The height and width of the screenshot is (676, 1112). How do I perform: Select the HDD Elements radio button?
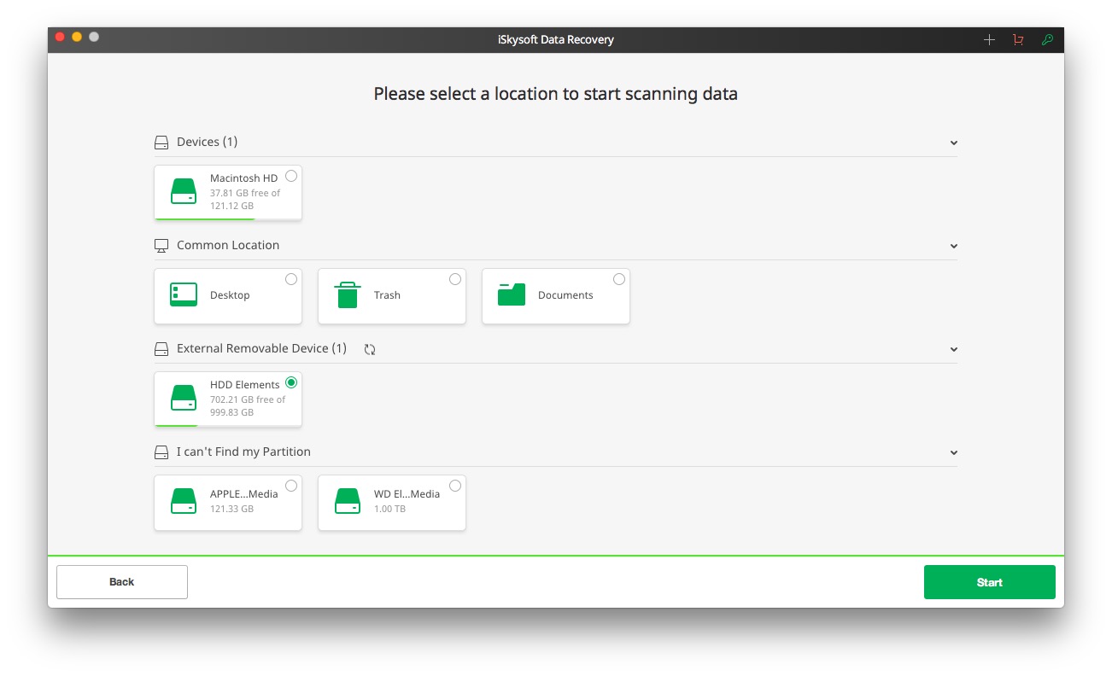click(x=291, y=382)
